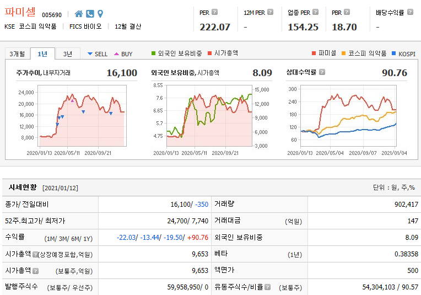421x295 pixels.
Task: Click 1M return -22.03
Action: [x=126, y=238]
